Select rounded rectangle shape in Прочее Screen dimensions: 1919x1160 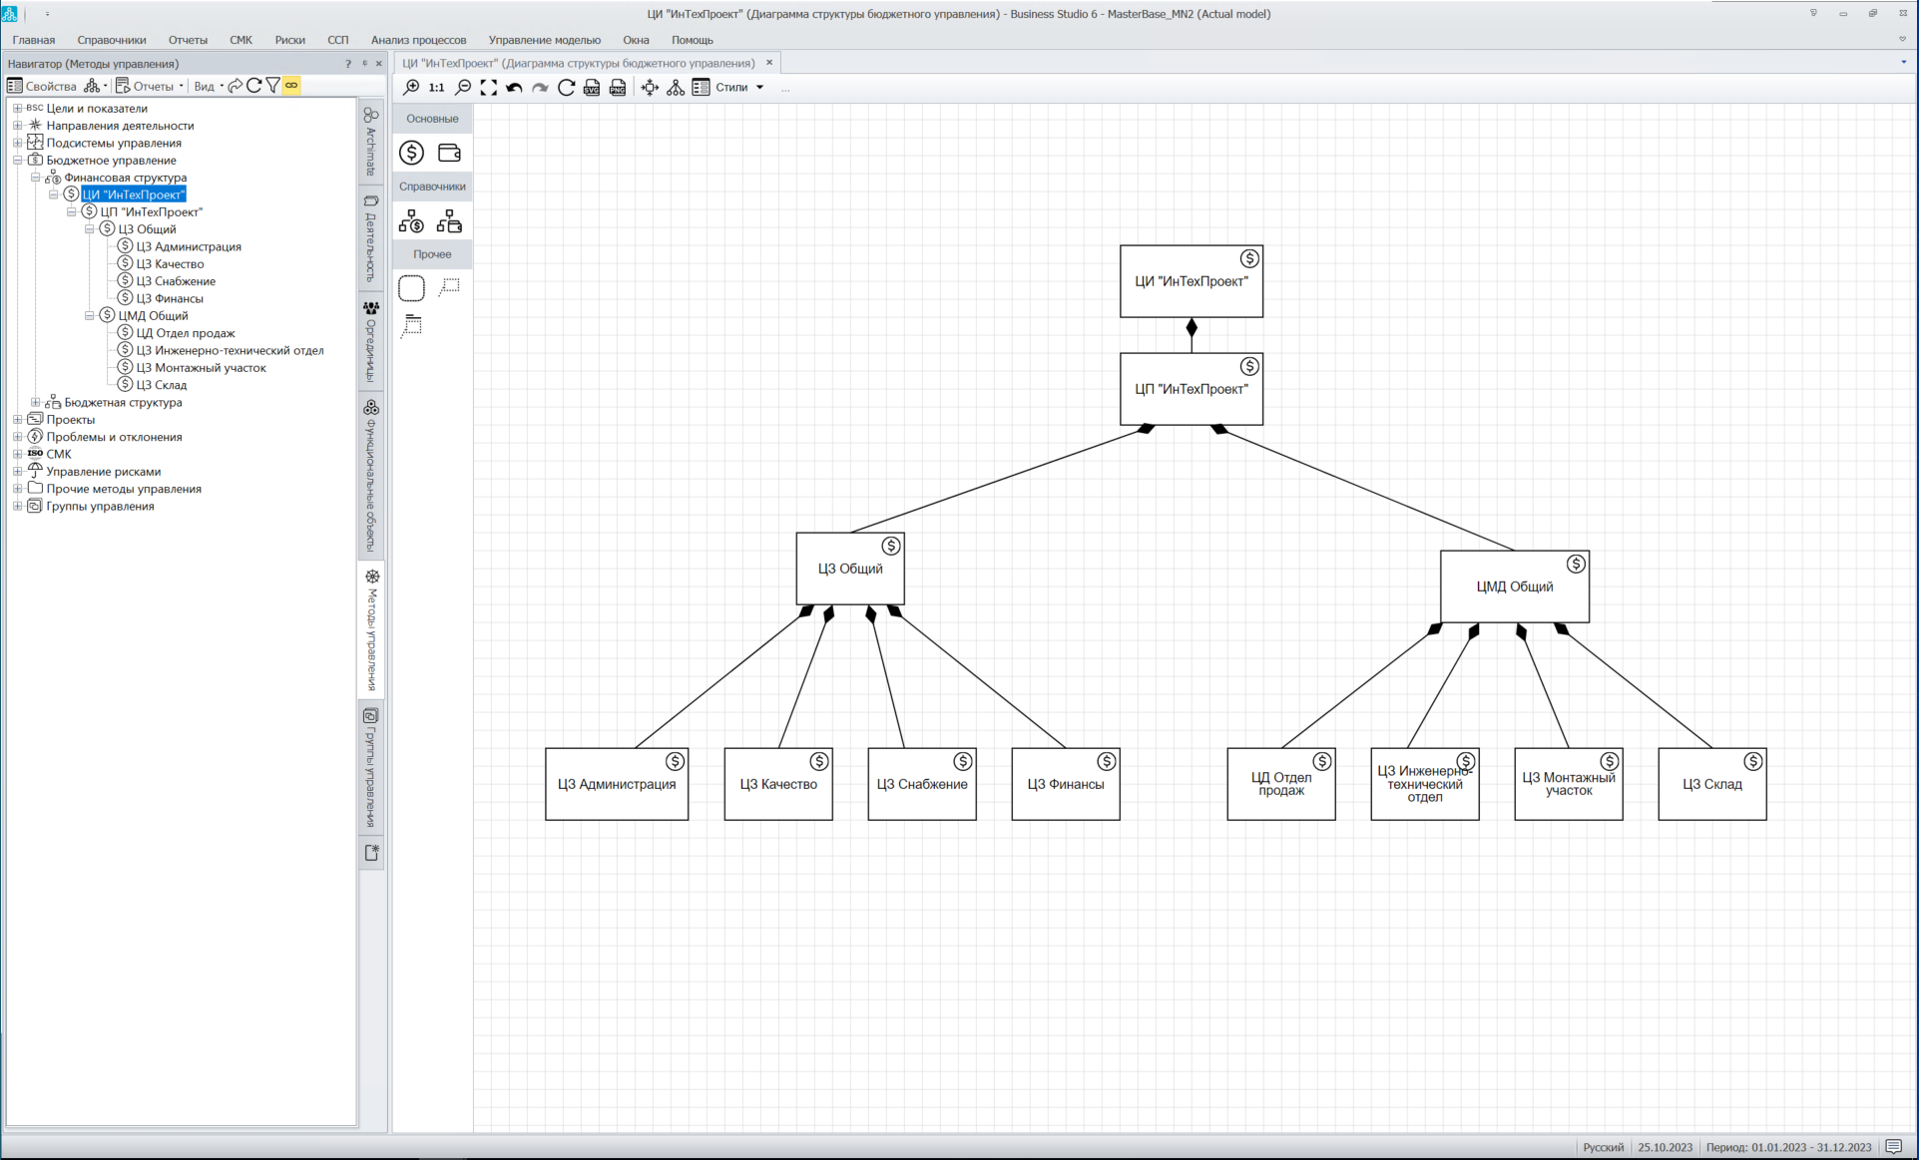click(x=411, y=288)
